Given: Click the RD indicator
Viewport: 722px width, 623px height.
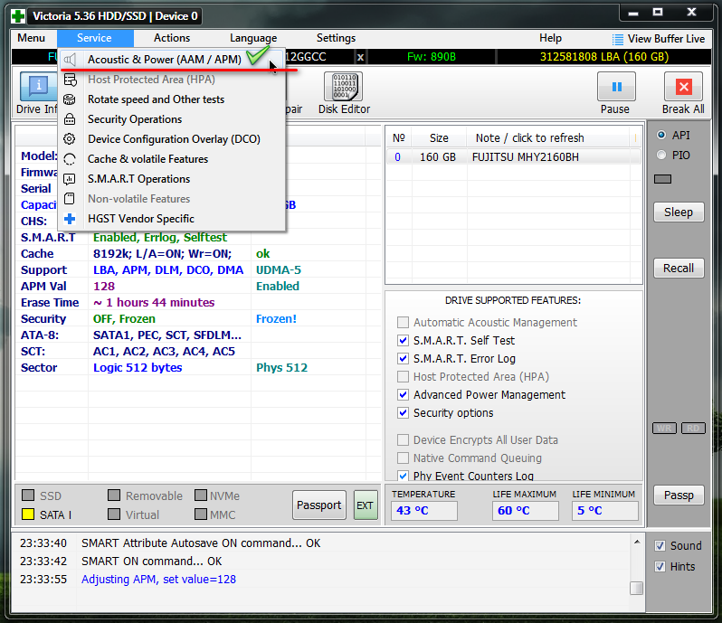Looking at the screenshot, I should tap(693, 429).
